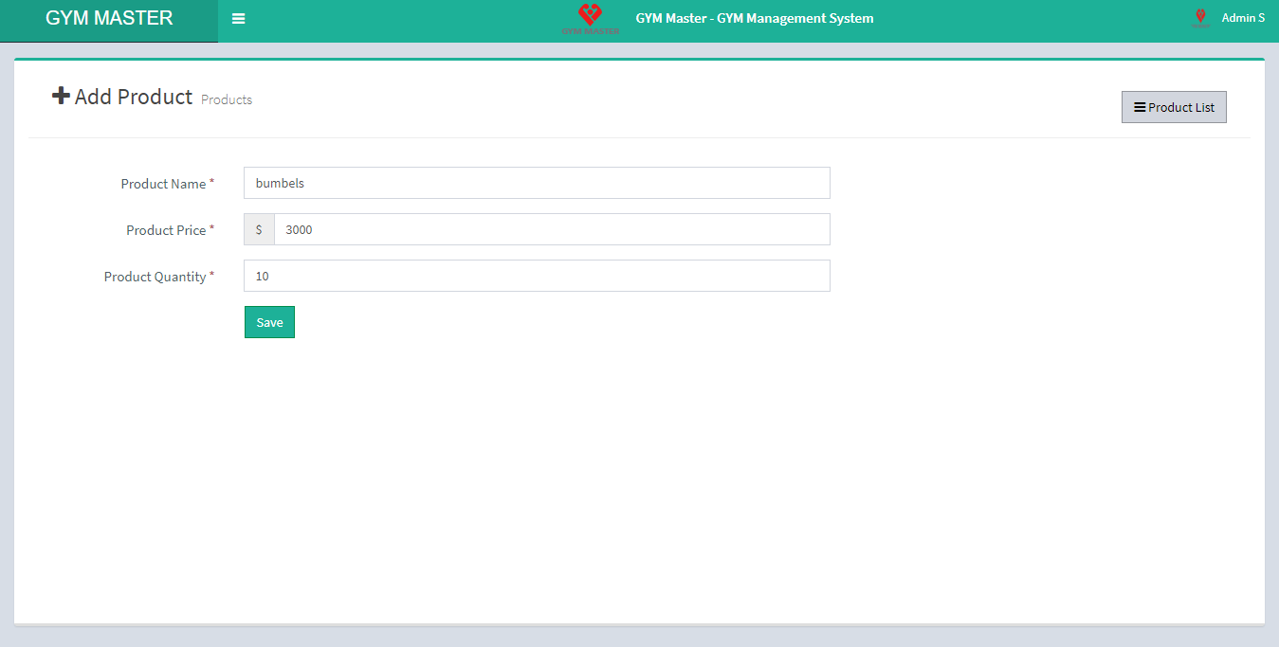Click the Product Price label
Viewport: 1279px width, 647px height.
pyautogui.click(x=165, y=230)
